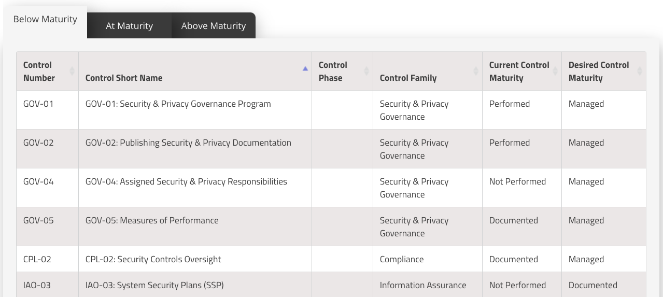Viewport: 663px width, 297px height.
Task: Click the Compliance family cell
Action: click(x=428, y=259)
